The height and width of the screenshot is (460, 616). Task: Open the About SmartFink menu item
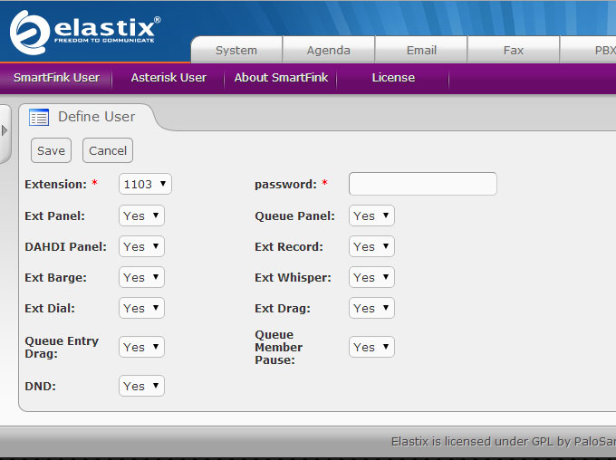[x=281, y=78]
